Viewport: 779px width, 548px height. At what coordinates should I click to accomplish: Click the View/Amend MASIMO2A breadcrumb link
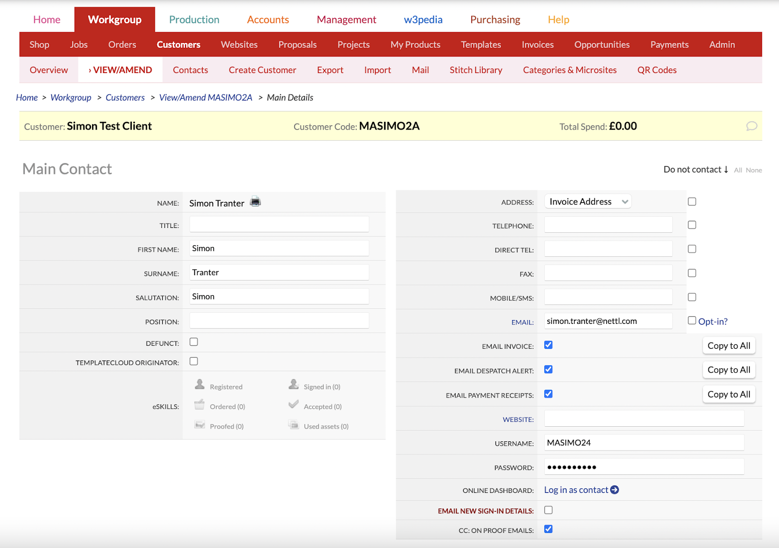tap(205, 97)
